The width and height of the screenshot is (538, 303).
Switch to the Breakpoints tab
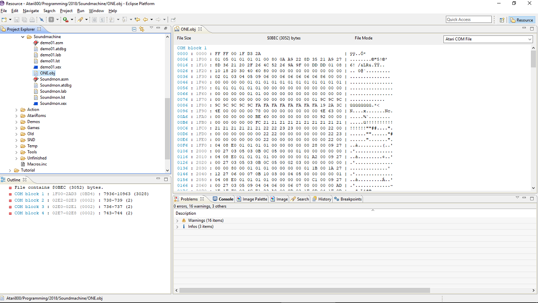(x=348, y=199)
